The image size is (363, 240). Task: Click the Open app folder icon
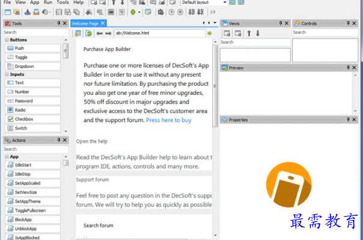[16, 12]
